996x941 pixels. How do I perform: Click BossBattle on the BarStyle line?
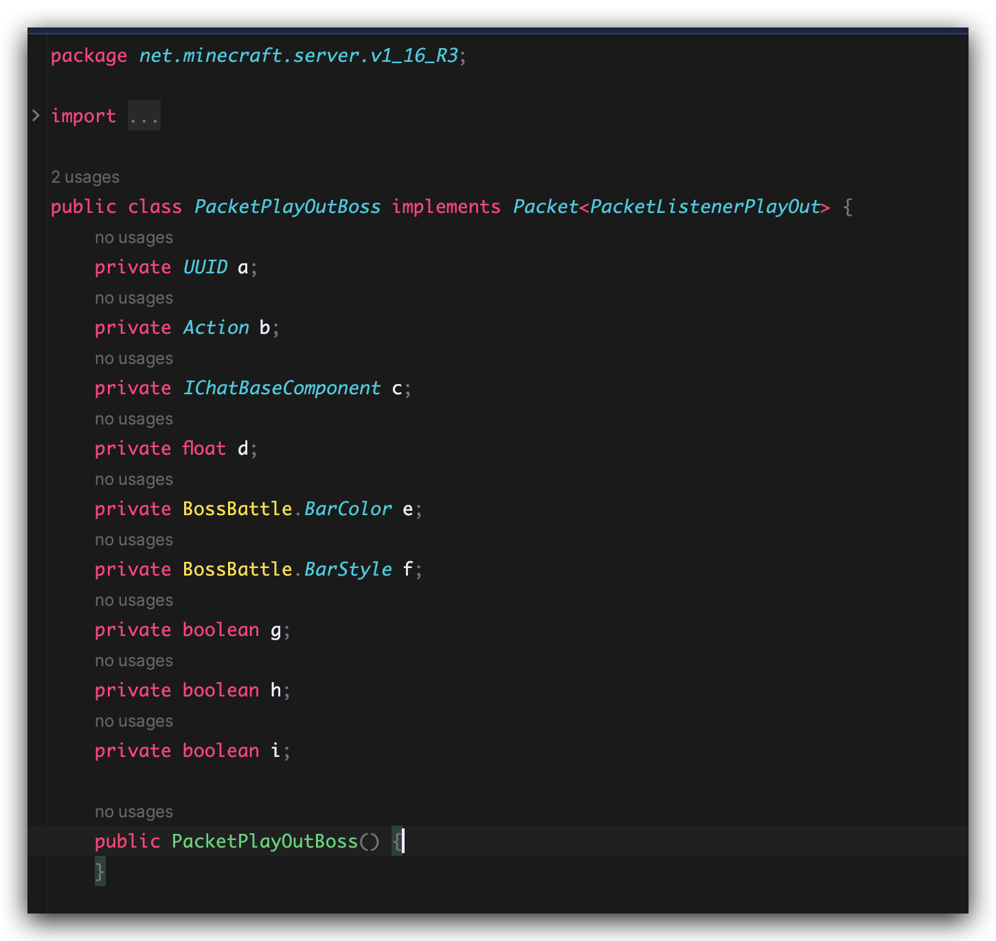coord(237,569)
